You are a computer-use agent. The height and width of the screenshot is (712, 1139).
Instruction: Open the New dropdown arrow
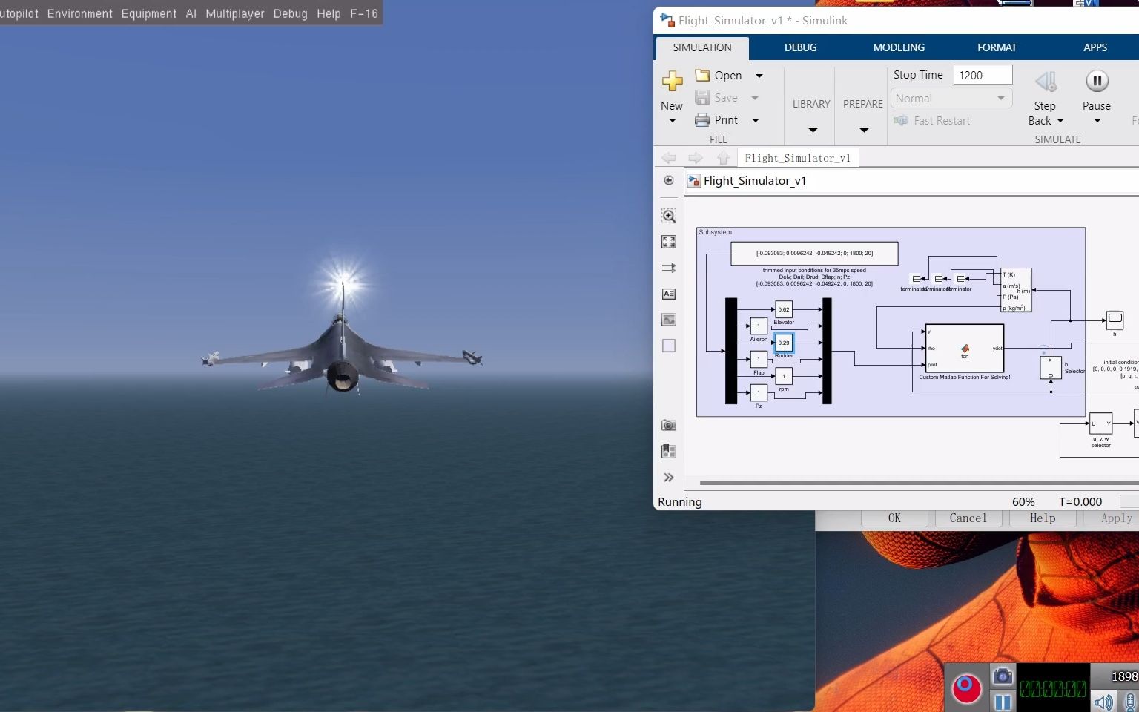tap(673, 120)
